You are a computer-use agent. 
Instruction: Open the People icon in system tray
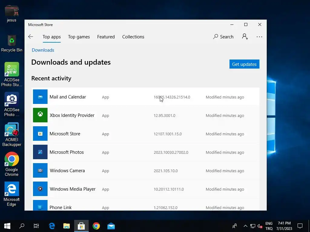pos(235,226)
